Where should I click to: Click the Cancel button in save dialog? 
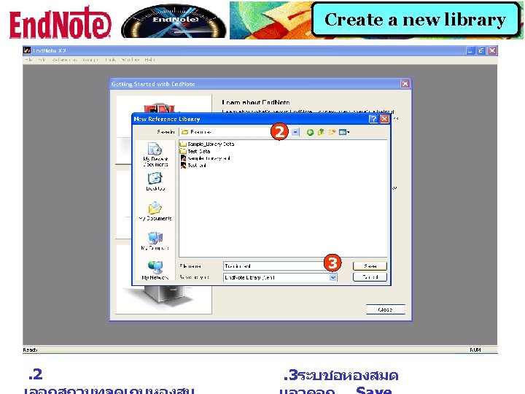pos(370,277)
